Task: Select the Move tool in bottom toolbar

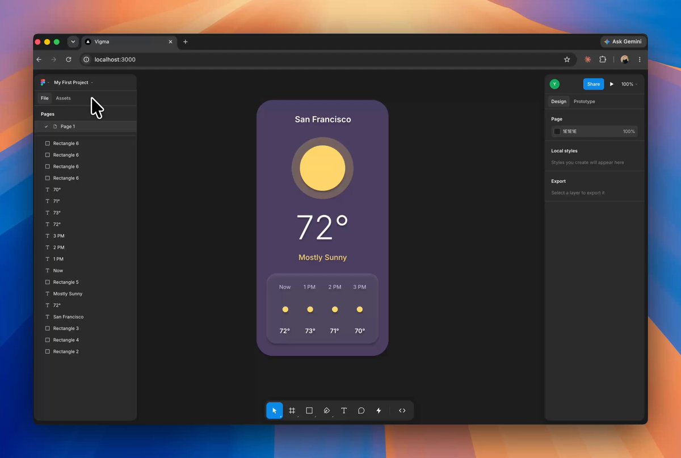Action: click(275, 410)
